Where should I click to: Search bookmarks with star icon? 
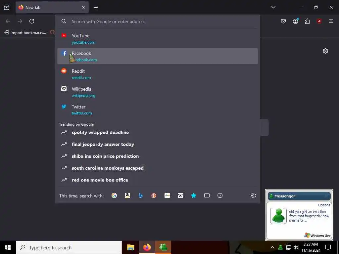tap(193, 195)
